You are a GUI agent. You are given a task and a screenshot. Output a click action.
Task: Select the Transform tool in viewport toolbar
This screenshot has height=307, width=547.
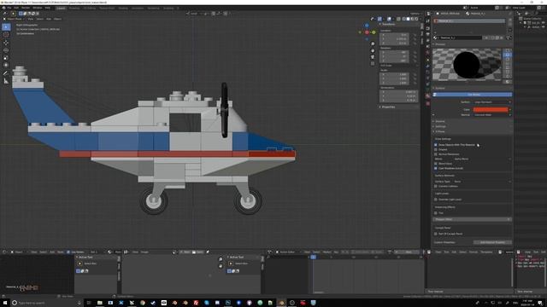(x=6, y=65)
